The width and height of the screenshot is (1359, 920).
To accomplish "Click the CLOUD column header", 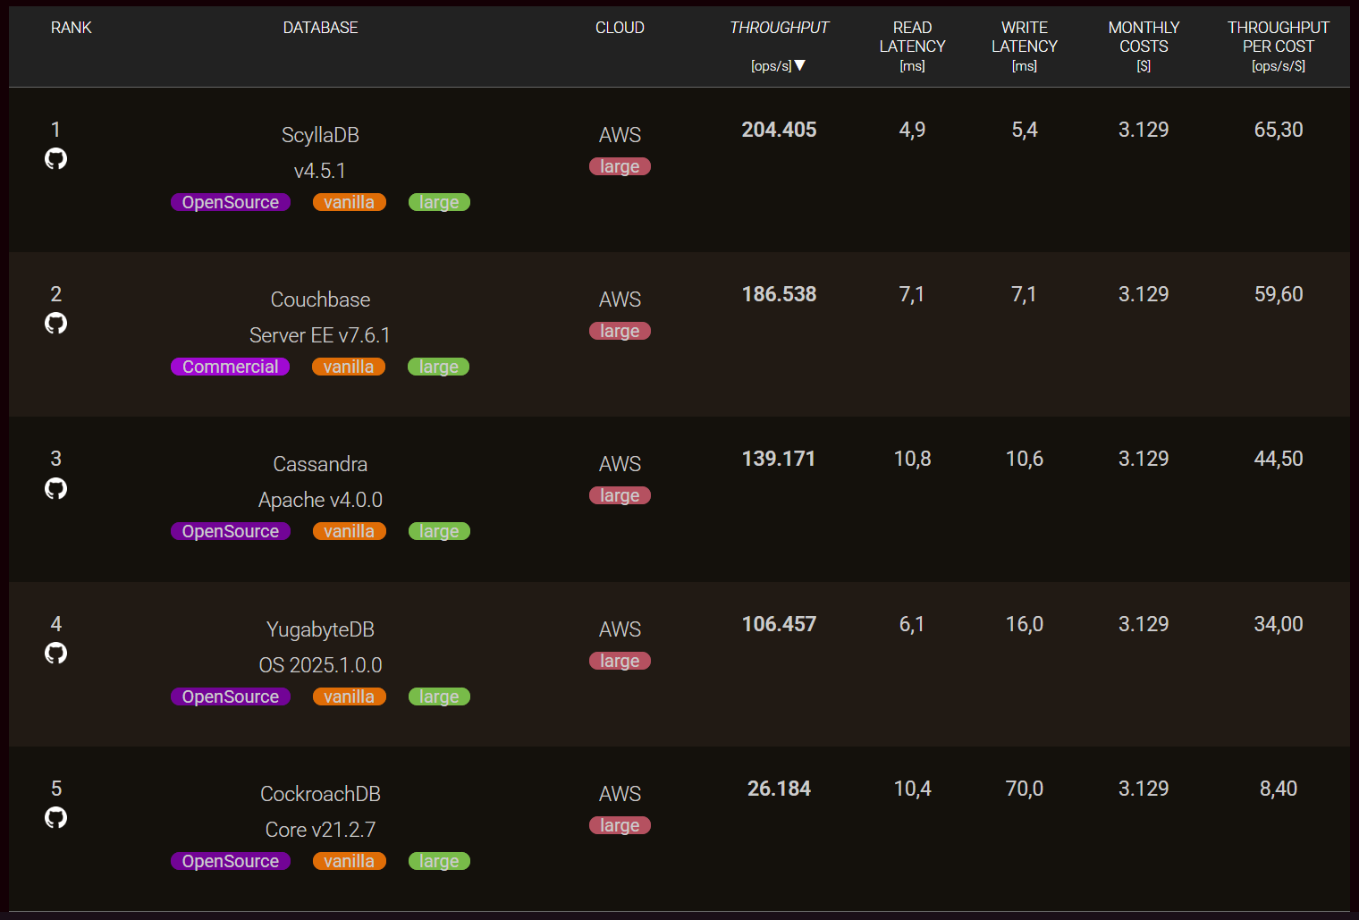I will tap(620, 27).
